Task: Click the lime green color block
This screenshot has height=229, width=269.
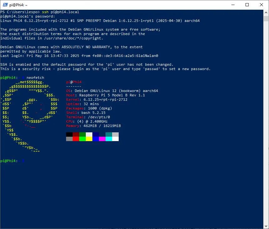Action: (82, 139)
